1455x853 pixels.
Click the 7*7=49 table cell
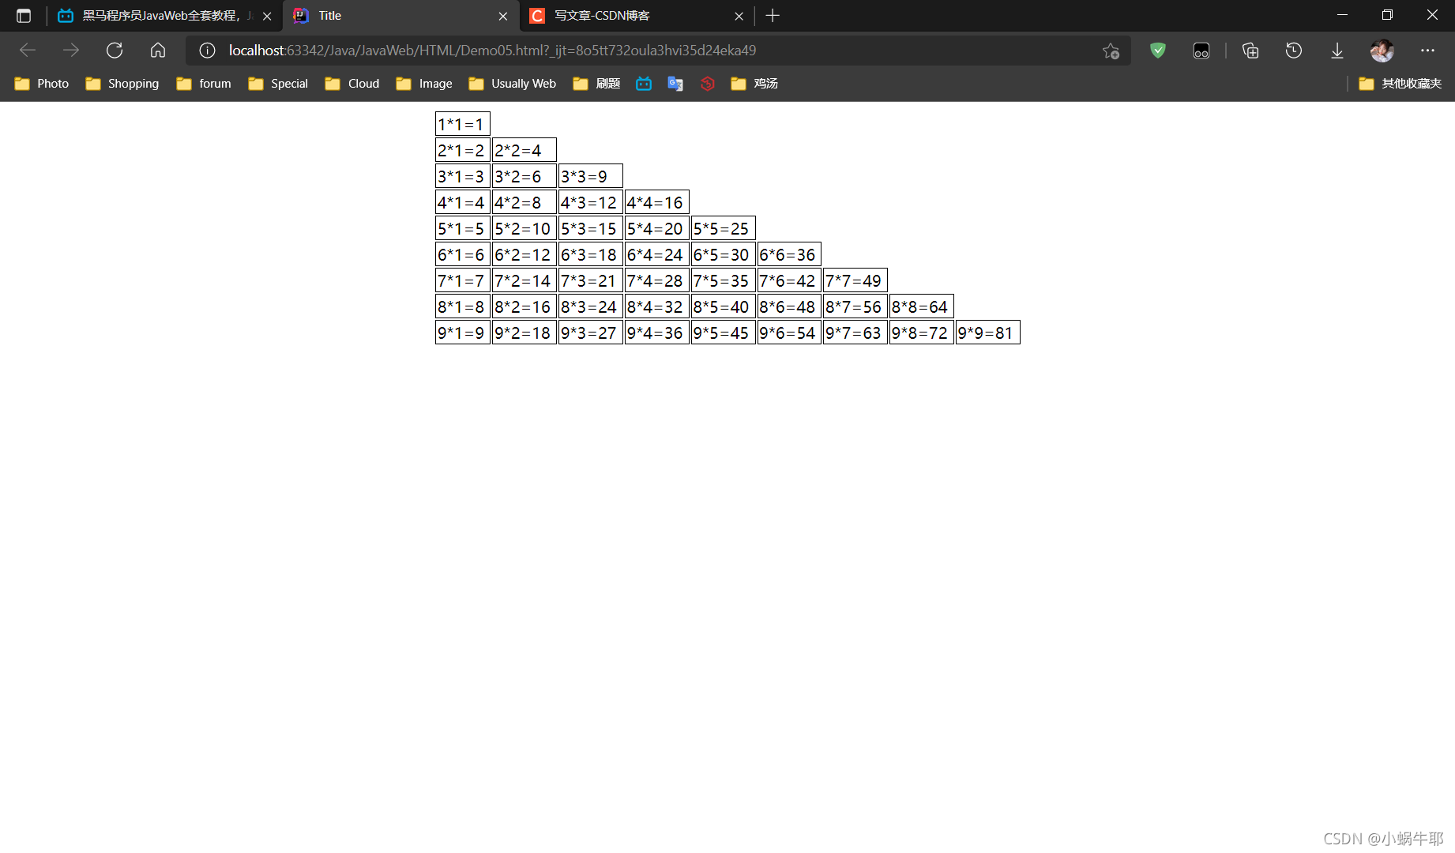click(x=855, y=280)
